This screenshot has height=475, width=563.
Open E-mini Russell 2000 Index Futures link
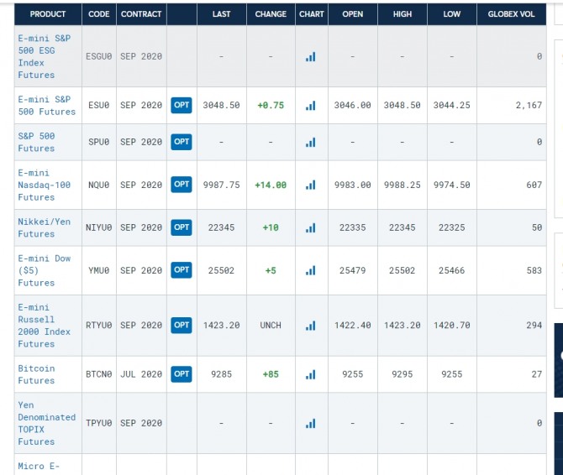pos(45,326)
